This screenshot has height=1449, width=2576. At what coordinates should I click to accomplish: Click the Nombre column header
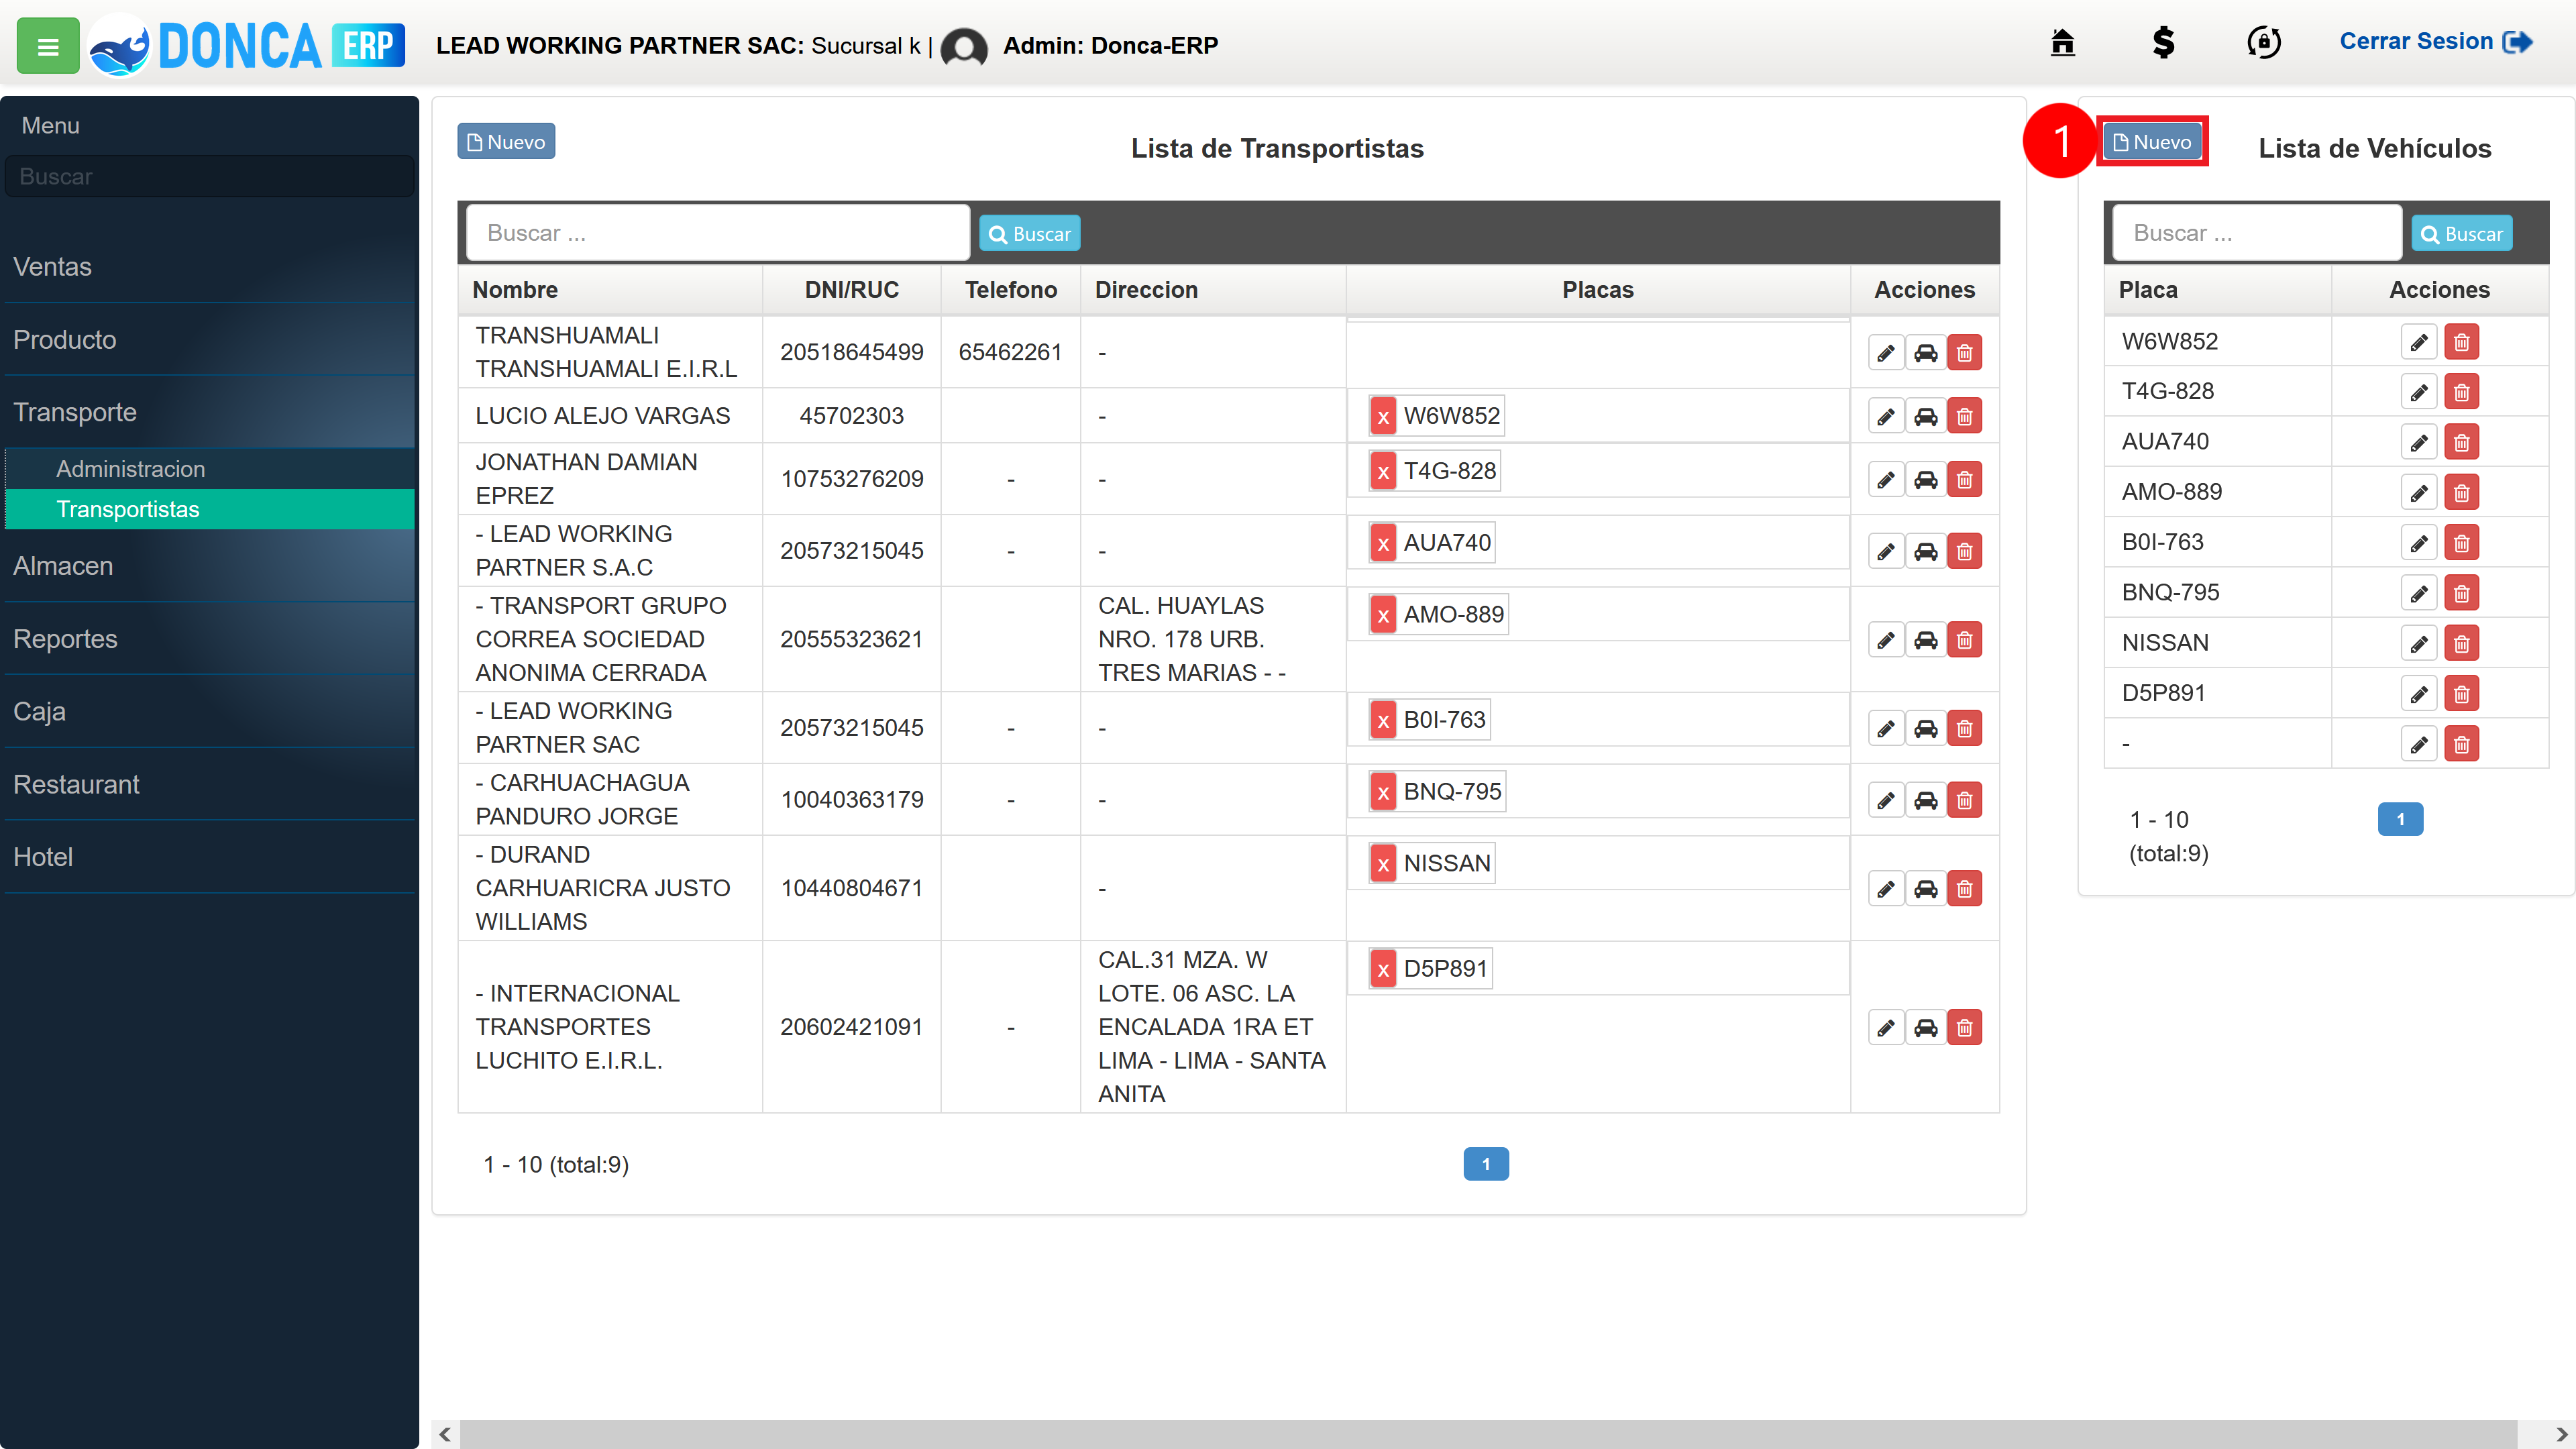click(610, 290)
